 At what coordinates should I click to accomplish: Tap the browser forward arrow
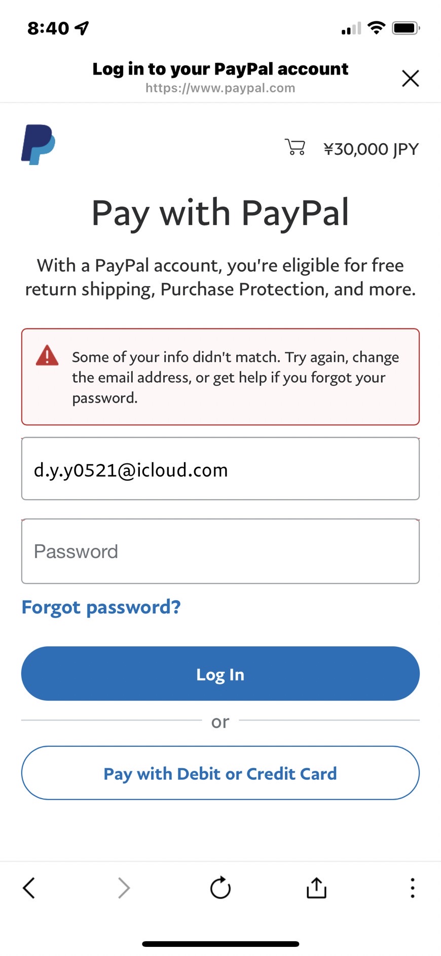[x=124, y=888]
